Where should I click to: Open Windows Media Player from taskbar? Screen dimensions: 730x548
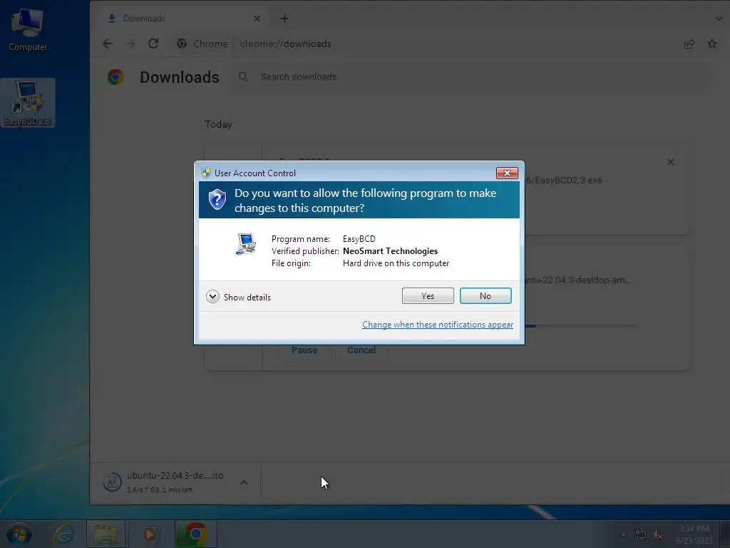(150, 534)
